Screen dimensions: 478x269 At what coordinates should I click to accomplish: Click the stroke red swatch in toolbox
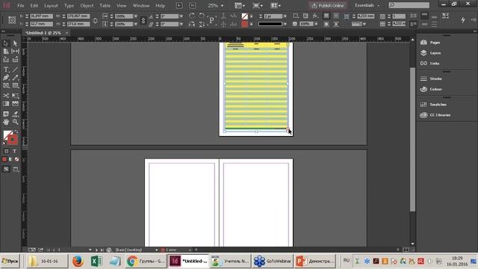point(13,140)
